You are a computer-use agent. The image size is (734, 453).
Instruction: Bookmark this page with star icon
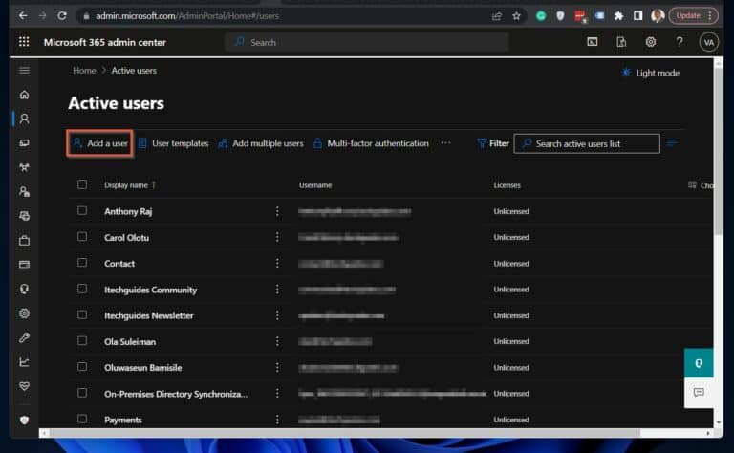(516, 16)
